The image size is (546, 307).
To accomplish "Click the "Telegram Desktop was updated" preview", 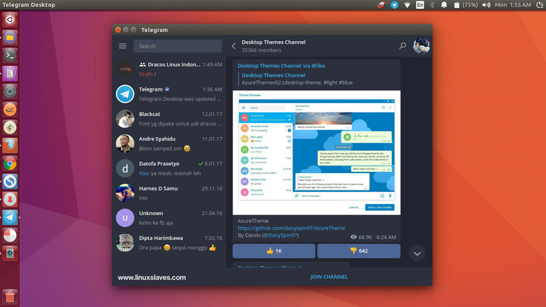I will (x=179, y=99).
